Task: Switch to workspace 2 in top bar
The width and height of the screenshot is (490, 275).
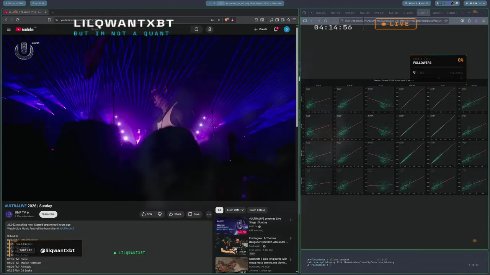Action: pos(215,3)
